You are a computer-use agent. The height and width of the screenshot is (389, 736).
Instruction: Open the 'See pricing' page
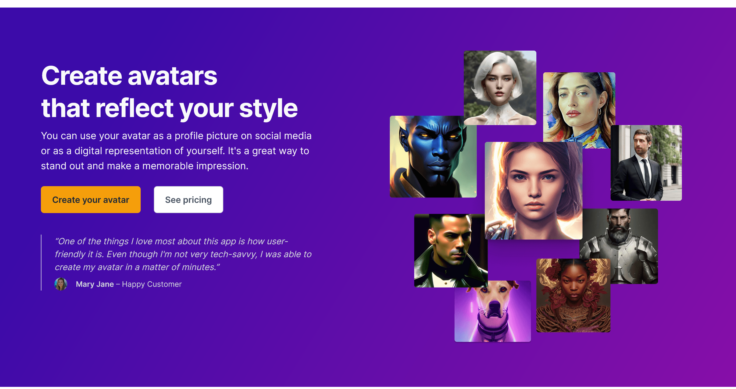point(188,199)
